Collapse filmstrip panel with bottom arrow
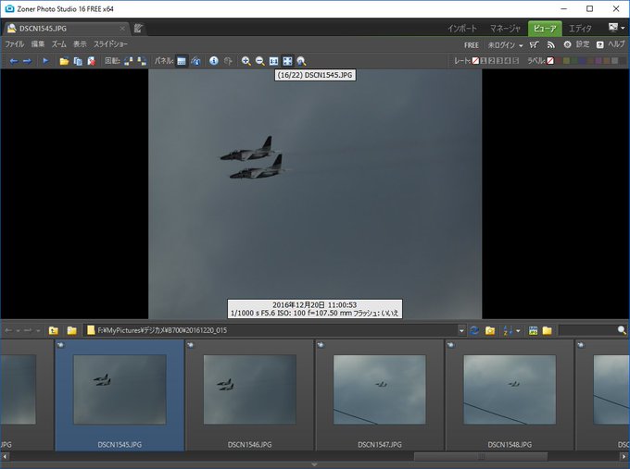Viewport: 630px width, 469px height. (x=315, y=464)
